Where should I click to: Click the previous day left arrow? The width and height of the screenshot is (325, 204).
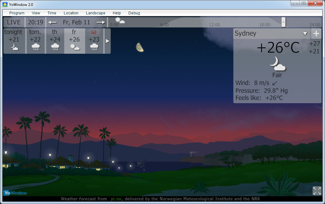coord(52,22)
